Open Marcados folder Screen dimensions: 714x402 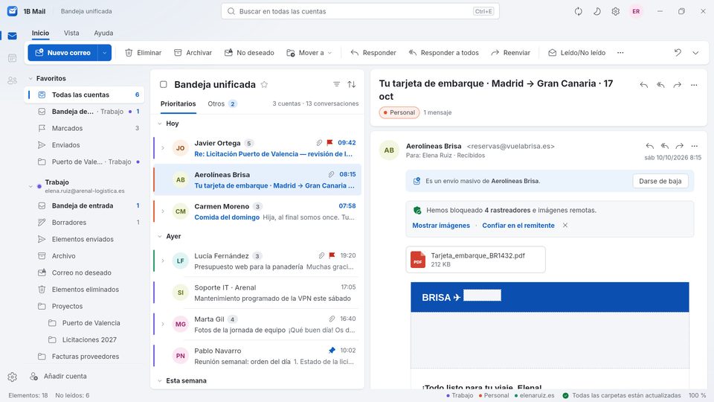pyautogui.click(x=84, y=129)
